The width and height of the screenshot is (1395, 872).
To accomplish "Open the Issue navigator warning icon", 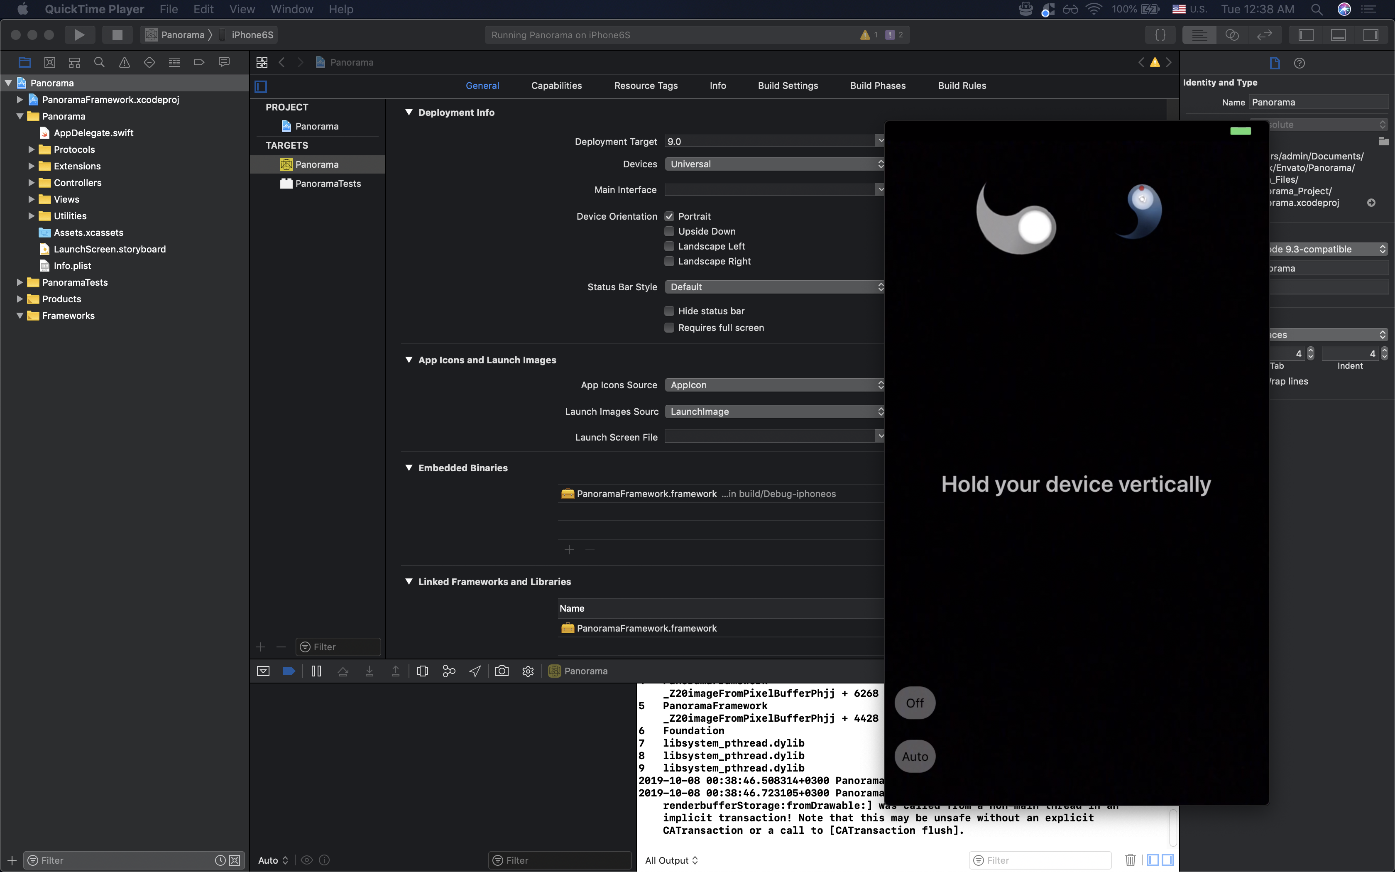I will (124, 62).
